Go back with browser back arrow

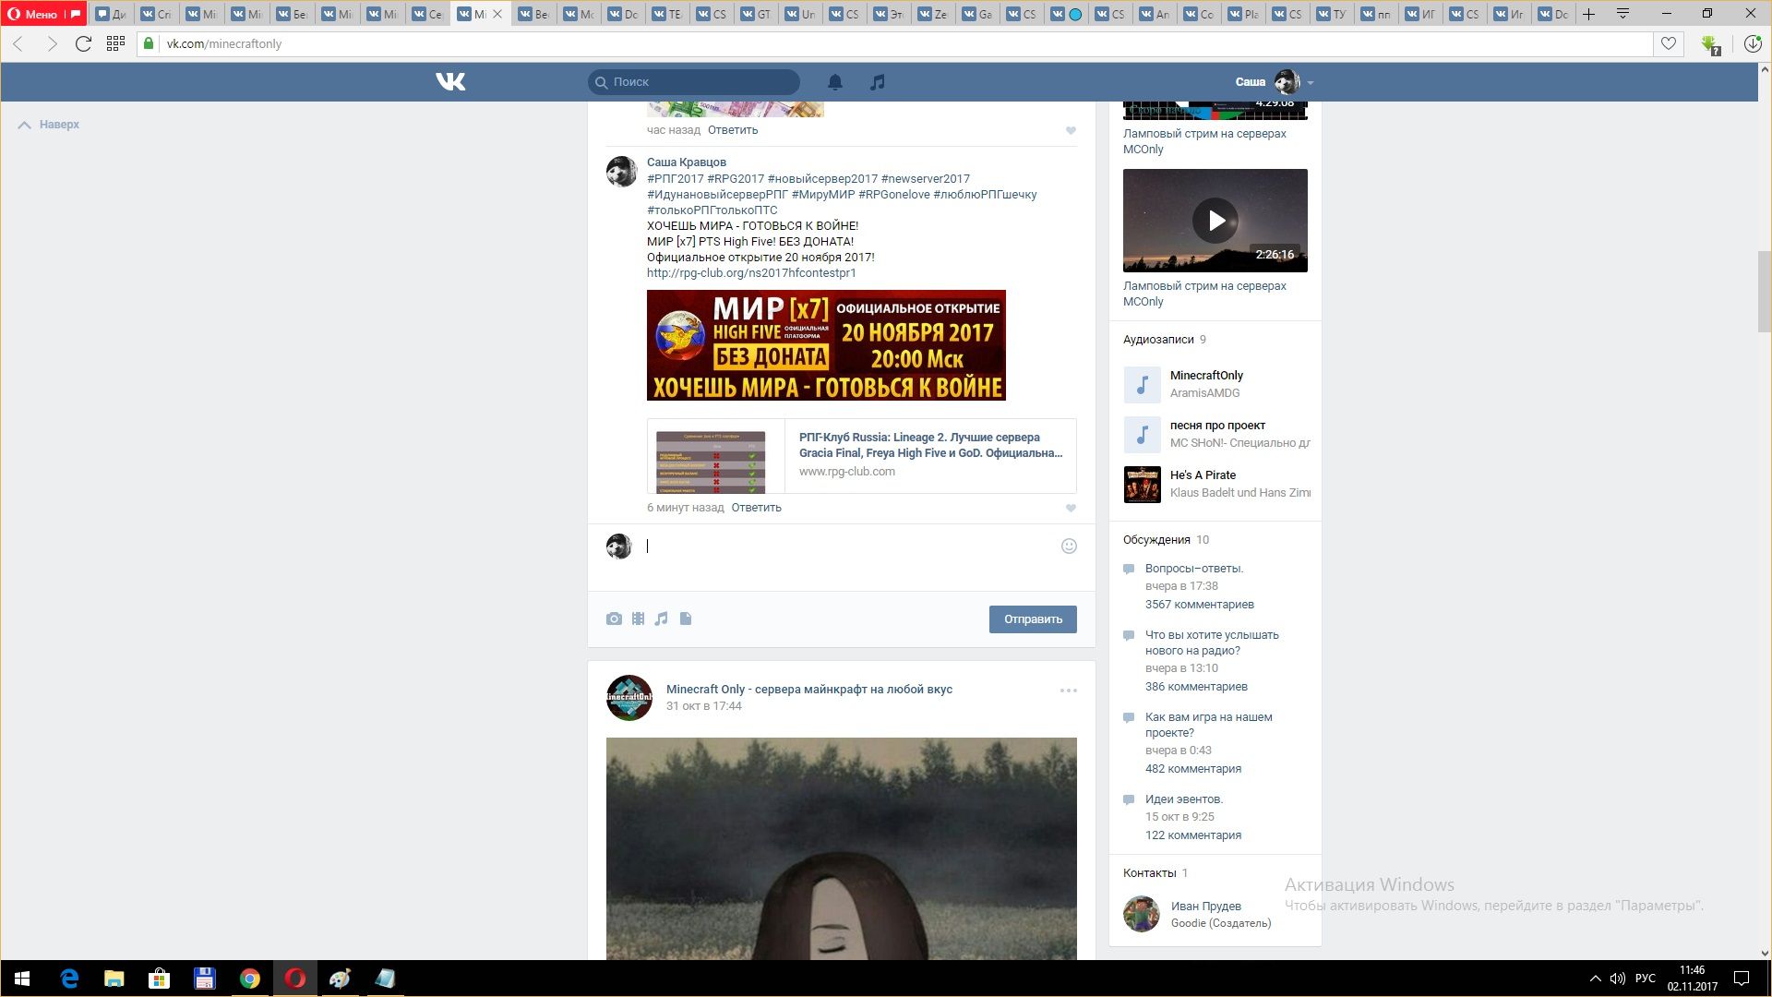point(18,43)
